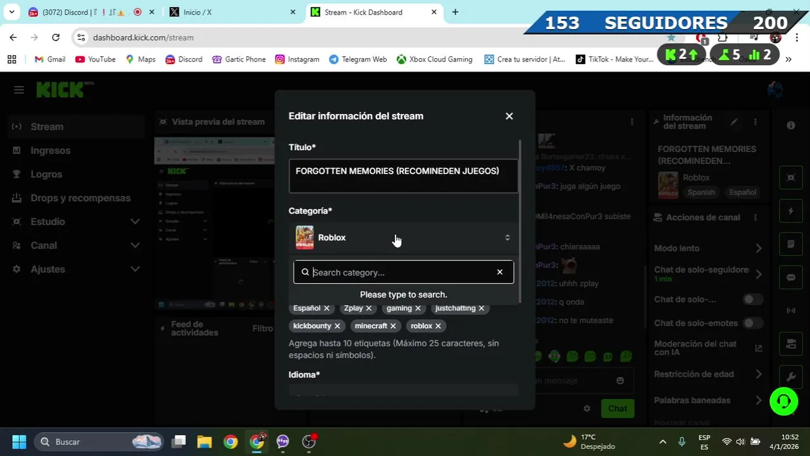
Task: Open Palabras baneadas list
Action: point(708,400)
